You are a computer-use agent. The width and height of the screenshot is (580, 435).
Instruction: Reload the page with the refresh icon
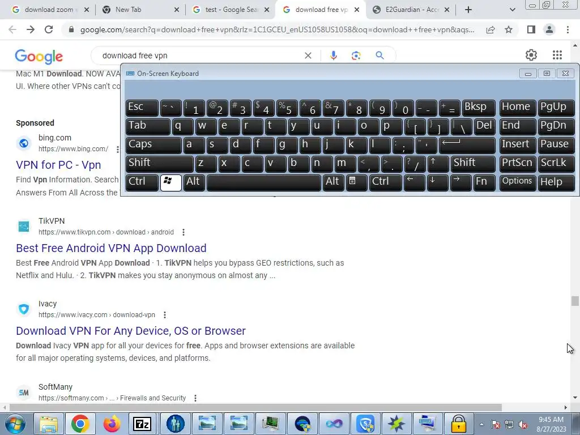coord(49,29)
